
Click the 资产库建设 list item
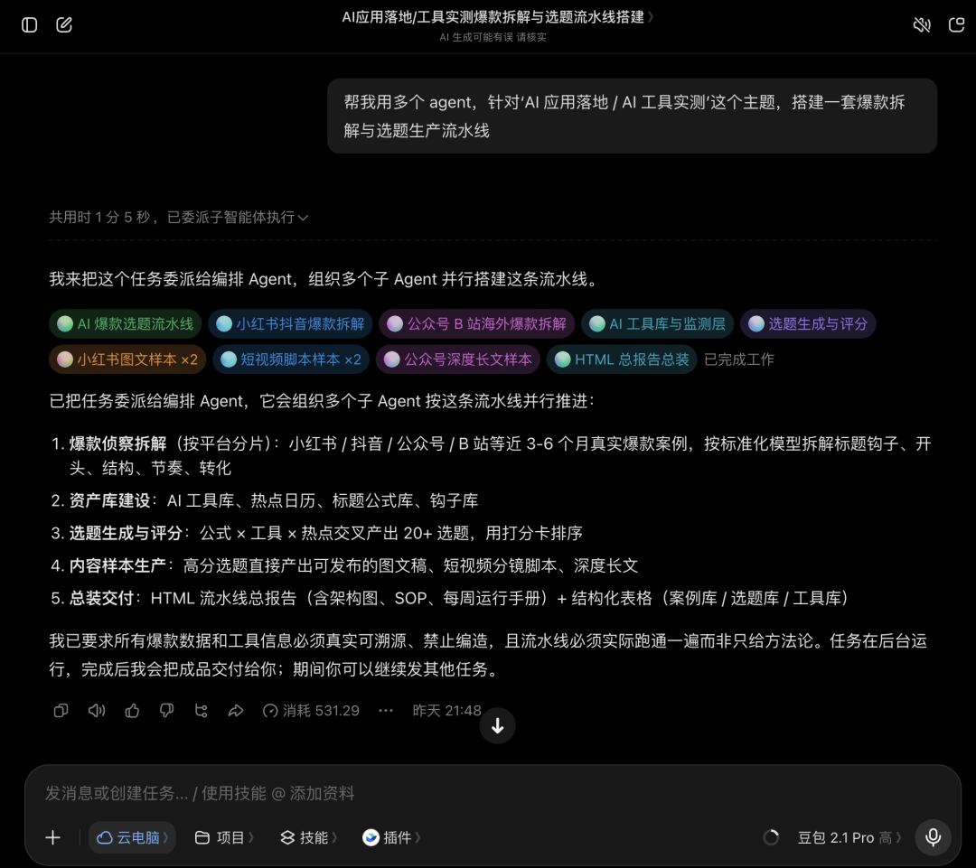[x=265, y=500]
